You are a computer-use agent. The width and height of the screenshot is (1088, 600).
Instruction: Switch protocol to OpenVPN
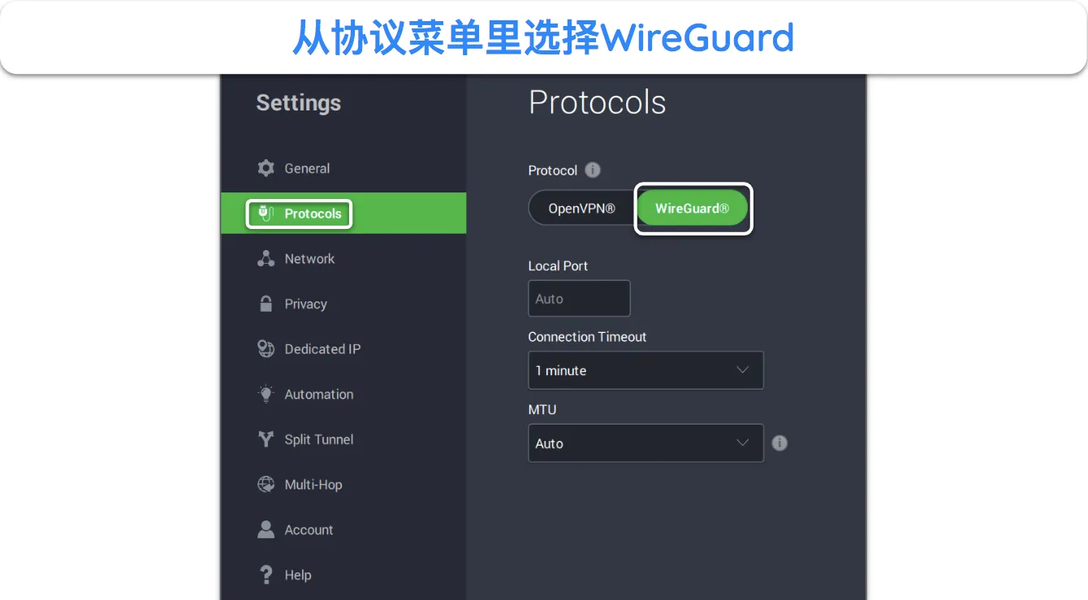point(581,209)
